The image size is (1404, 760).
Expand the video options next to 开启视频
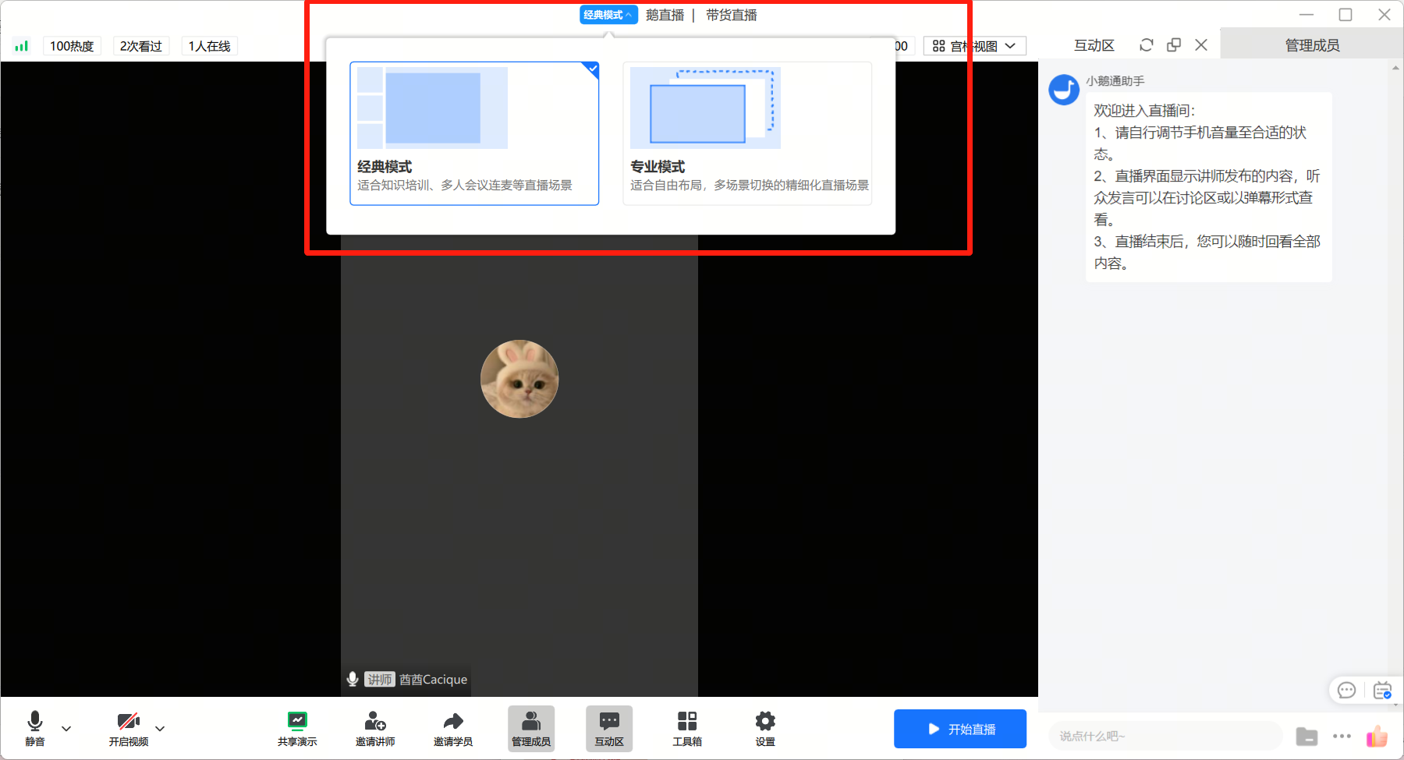160,728
